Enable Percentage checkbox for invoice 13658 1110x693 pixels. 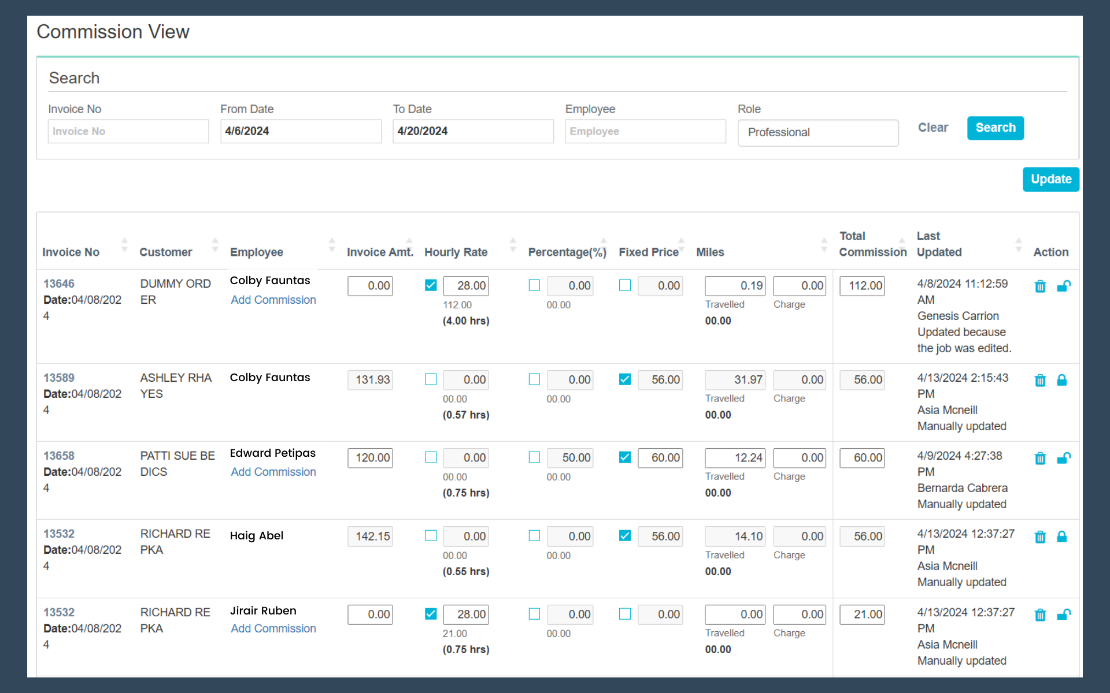pyautogui.click(x=534, y=457)
